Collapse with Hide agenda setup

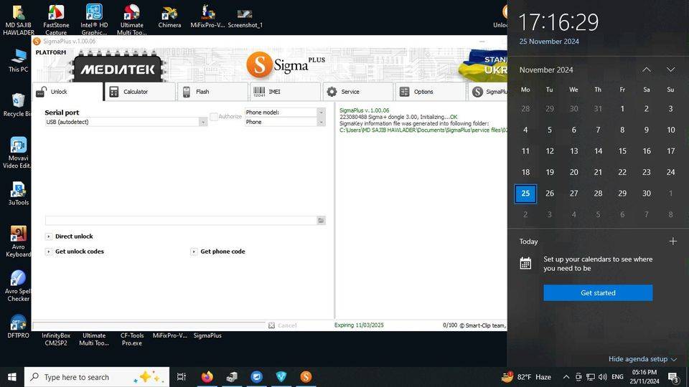[642, 359]
